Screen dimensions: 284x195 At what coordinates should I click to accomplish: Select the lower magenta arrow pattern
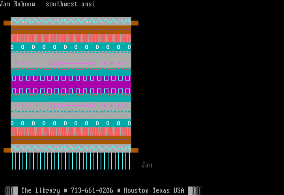coord(73,105)
